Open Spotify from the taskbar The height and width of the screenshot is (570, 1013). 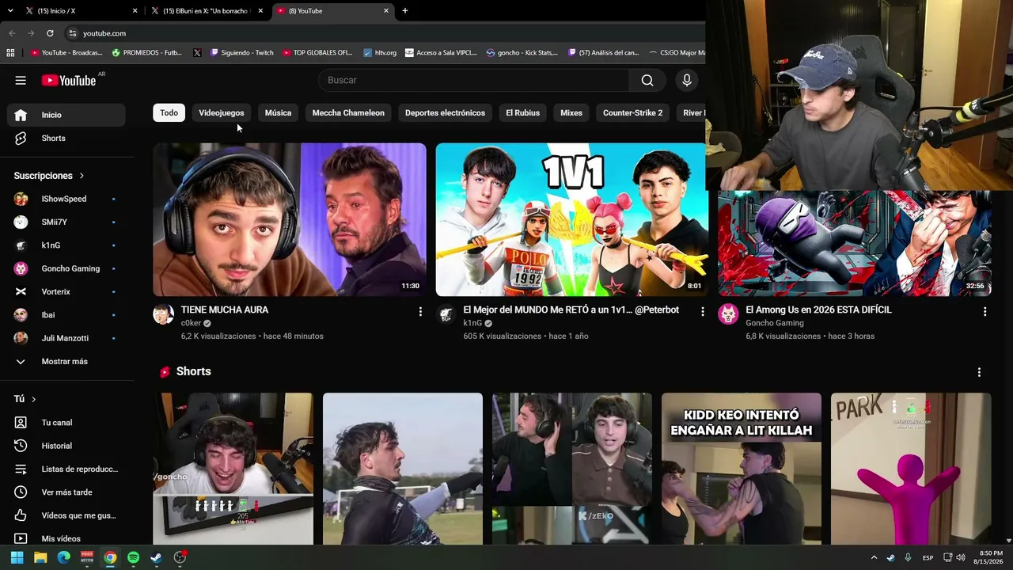coord(133,557)
